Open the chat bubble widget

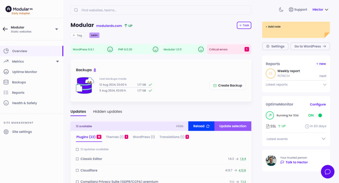point(328,172)
